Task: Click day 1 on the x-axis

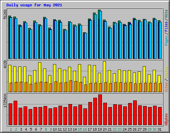Action: click(11, 129)
